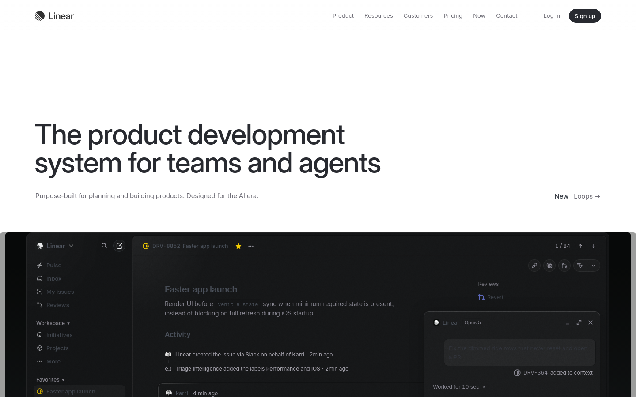The width and height of the screenshot is (636, 397).
Task: Click the Sign up button
Action: 585,16
